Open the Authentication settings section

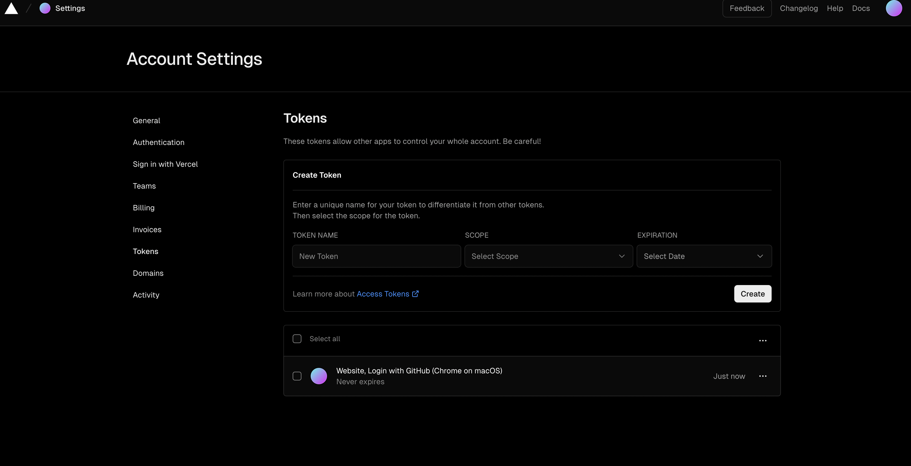pyautogui.click(x=158, y=142)
